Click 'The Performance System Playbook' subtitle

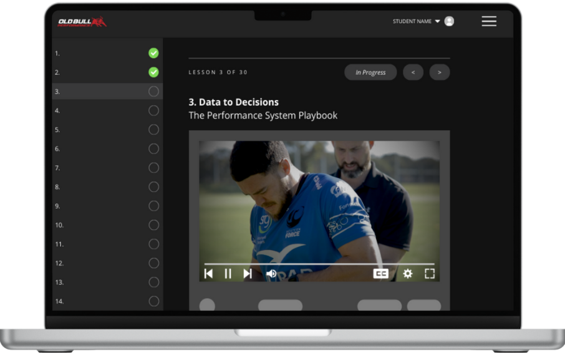click(263, 115)
